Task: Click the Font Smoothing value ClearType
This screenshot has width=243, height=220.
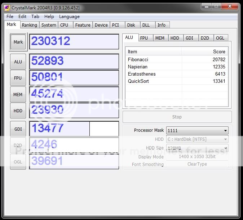Action: 197,164
